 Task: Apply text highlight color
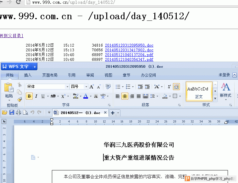(x=75, y=96)
